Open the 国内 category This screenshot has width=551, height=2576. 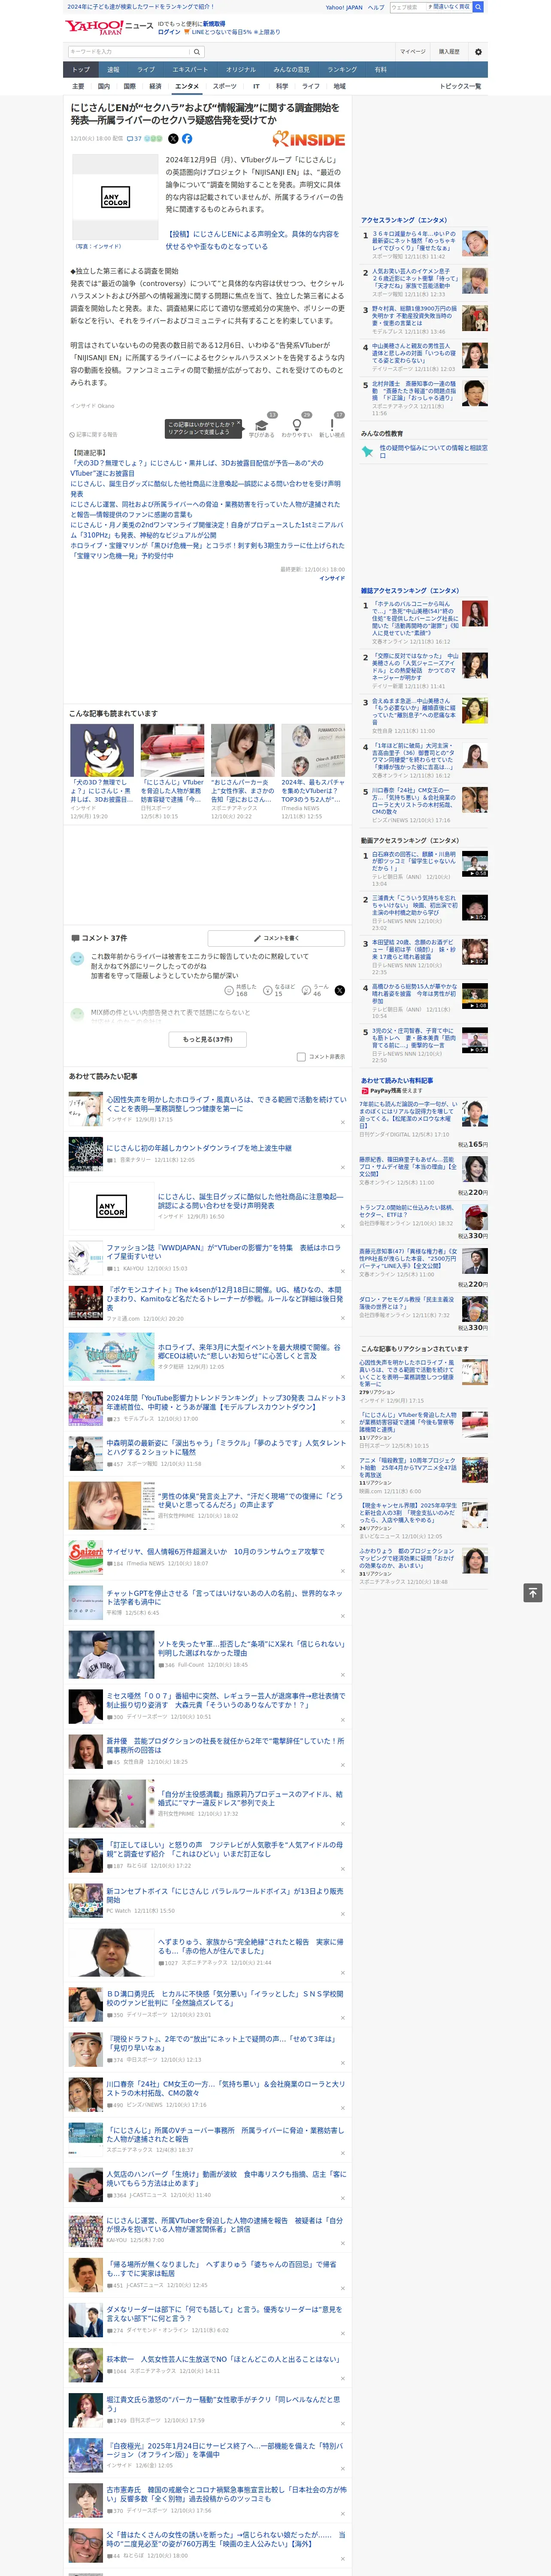pos(103,86)
